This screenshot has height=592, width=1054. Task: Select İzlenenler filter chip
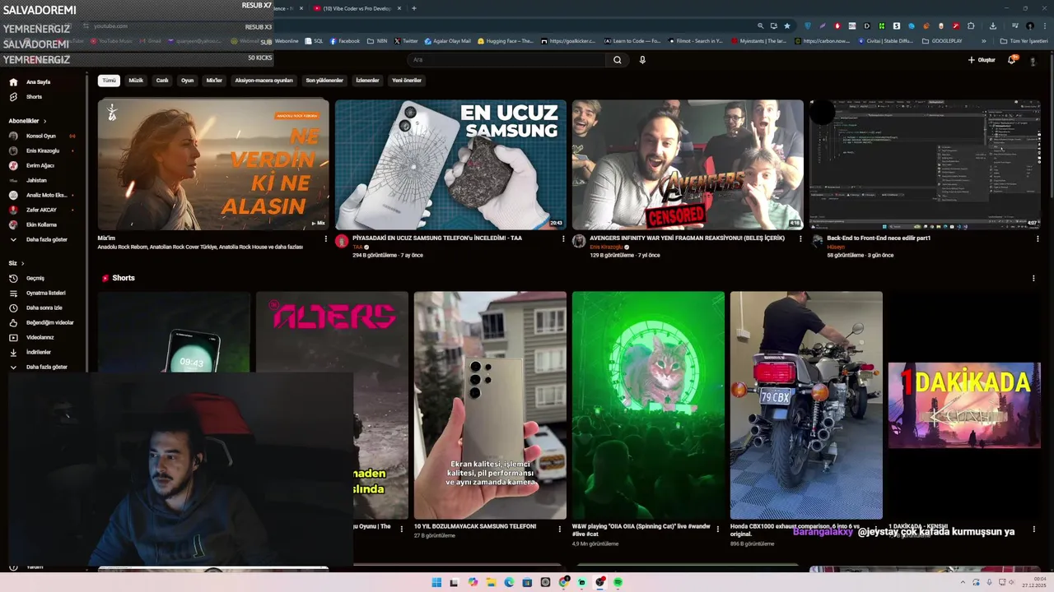[x=367, y=81]
